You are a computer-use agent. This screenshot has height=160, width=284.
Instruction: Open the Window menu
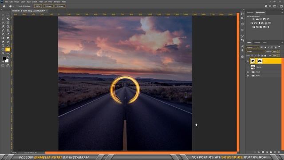[x=57, y=2]
